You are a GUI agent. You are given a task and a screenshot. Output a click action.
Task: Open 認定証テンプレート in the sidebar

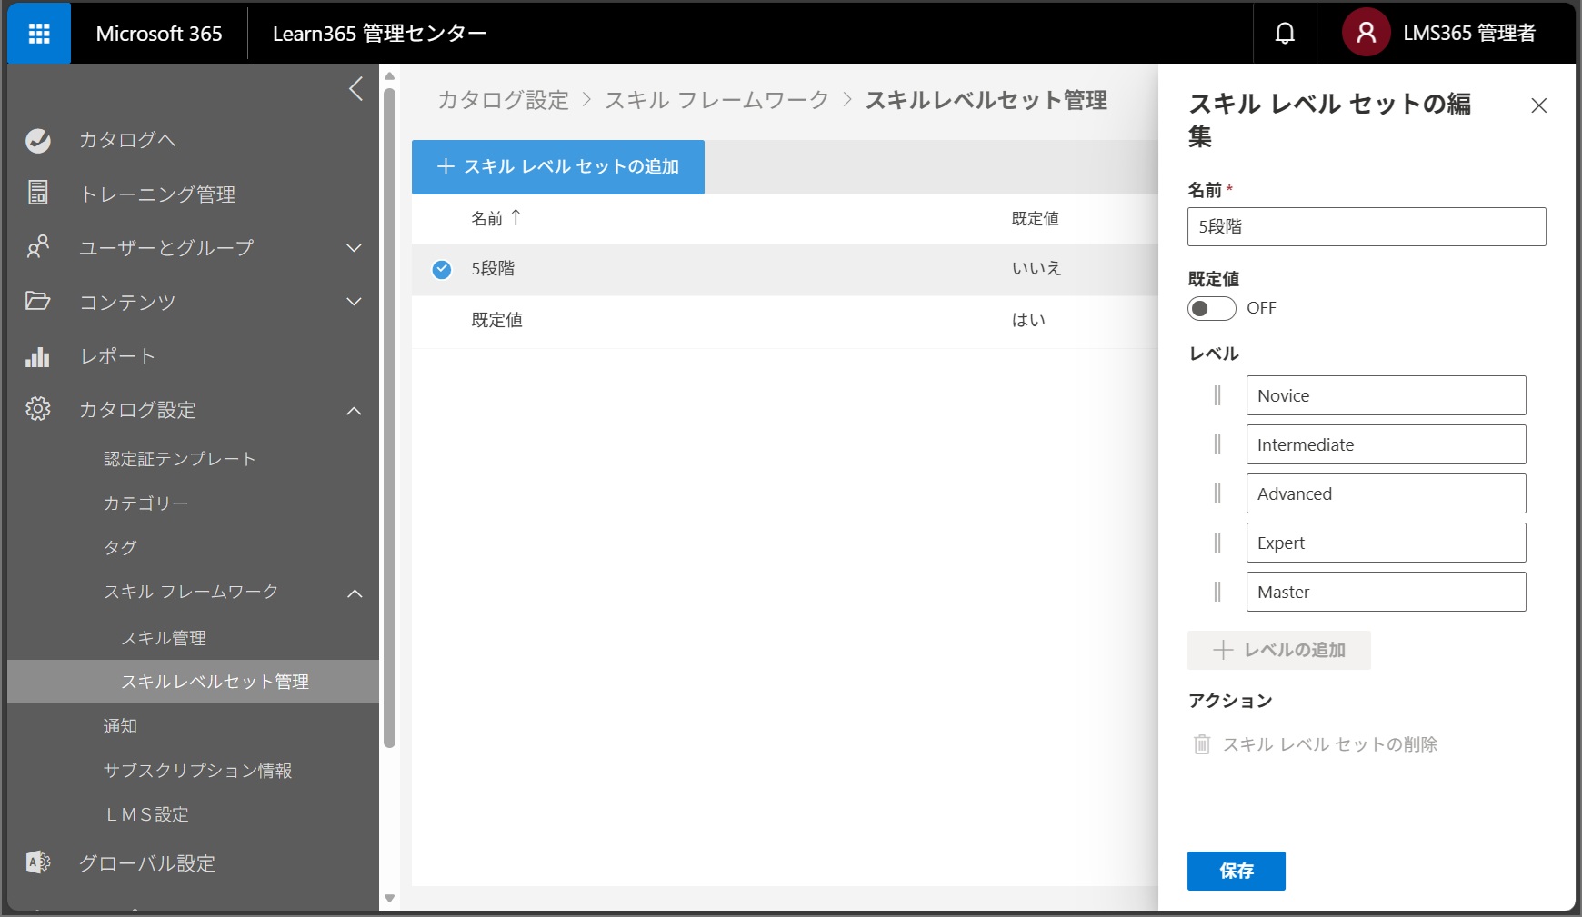[179, 459]
